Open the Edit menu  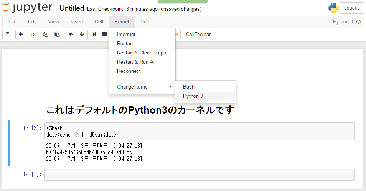click(x=32, y=22)
